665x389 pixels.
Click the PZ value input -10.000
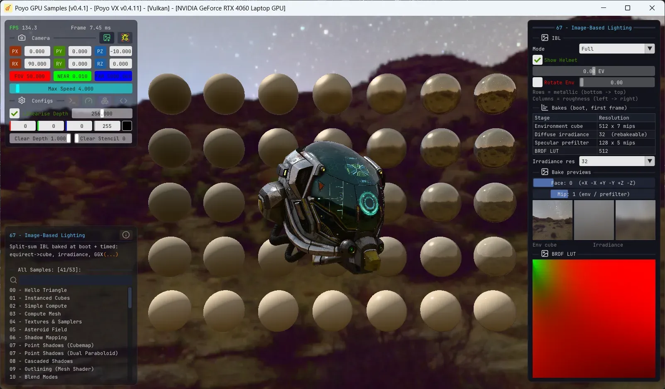pos(121,51)
